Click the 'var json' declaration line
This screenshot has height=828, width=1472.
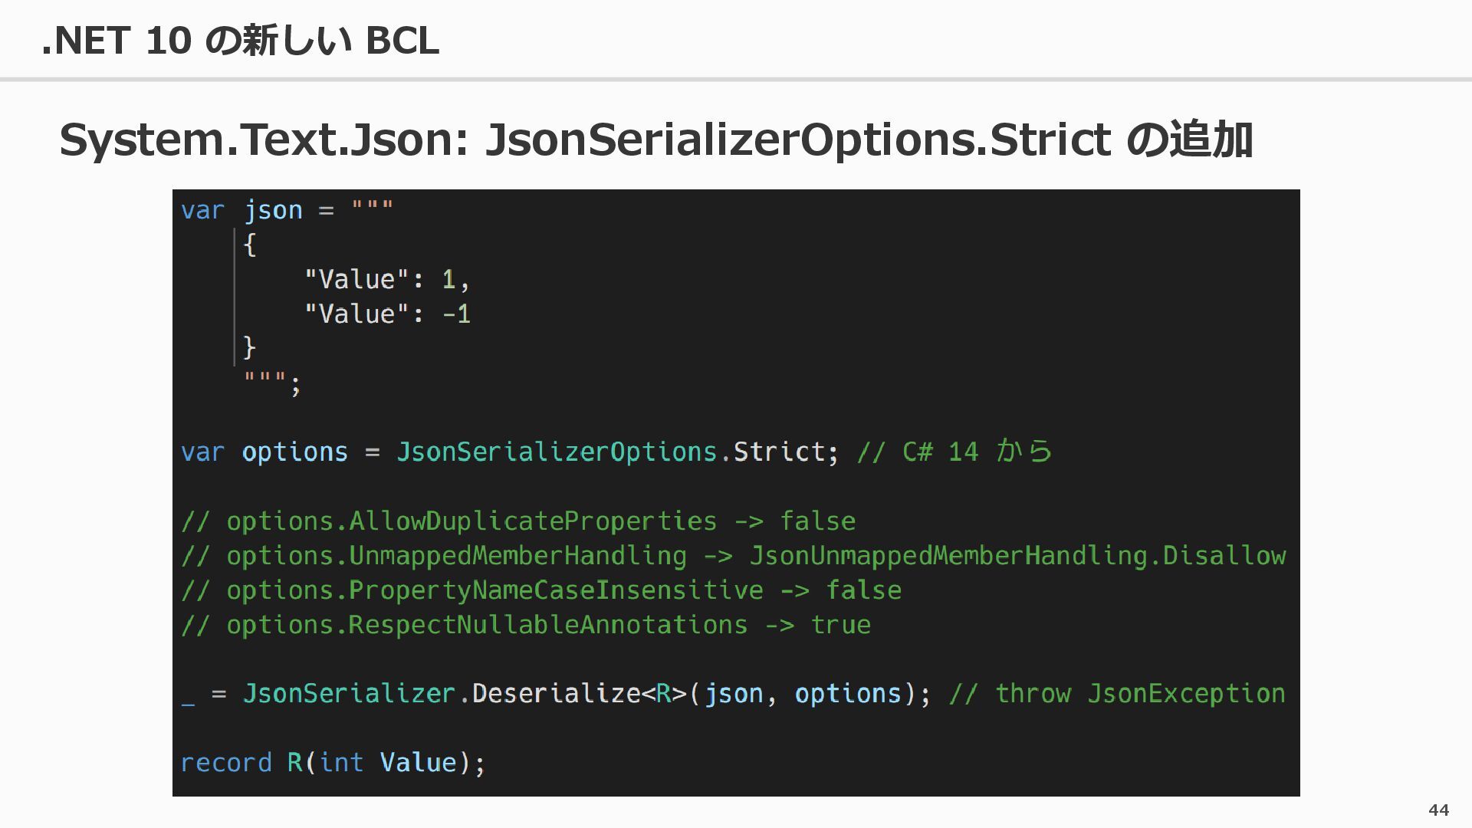click(x=287, y=210)
